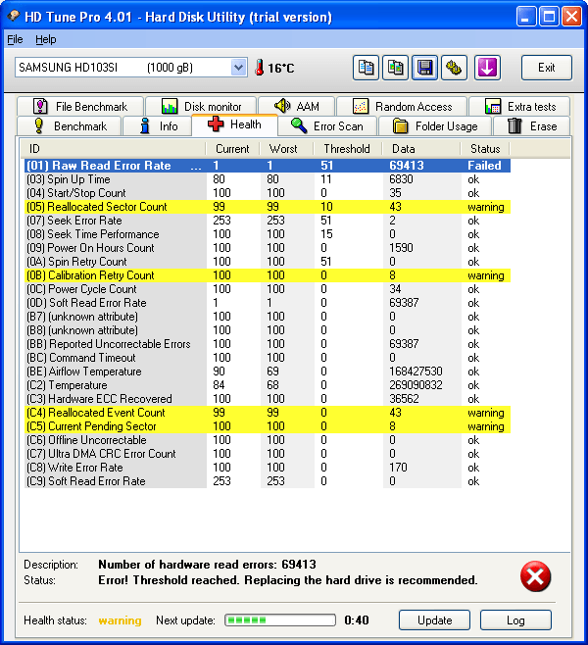Click Random Access tab icon
This screenshot has width=588, height=645.
(x=361, y=106)
